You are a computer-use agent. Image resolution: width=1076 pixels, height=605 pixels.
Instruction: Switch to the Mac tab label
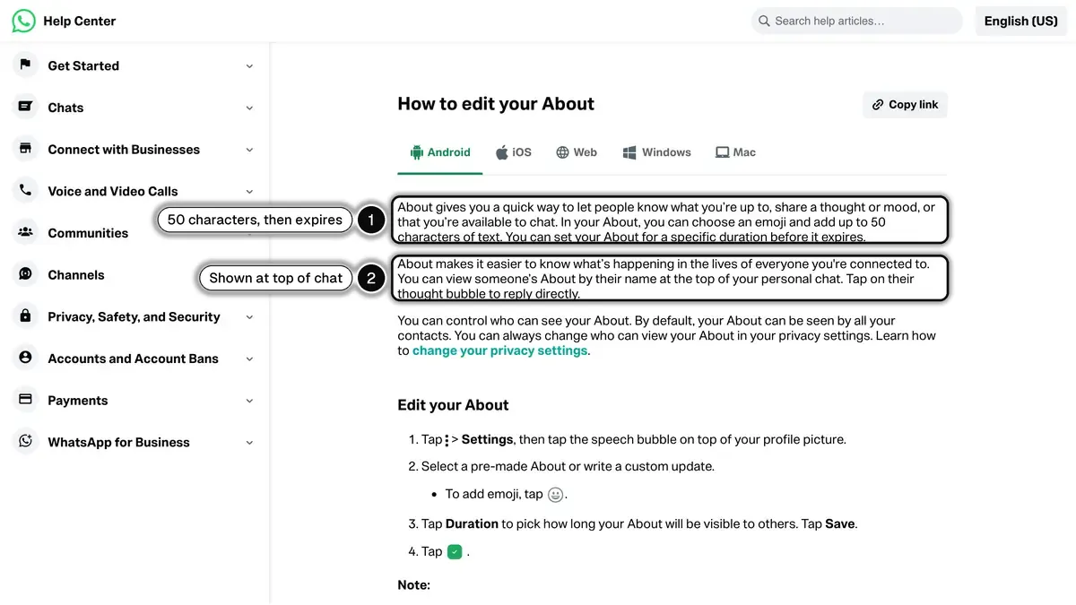(744, 152)
